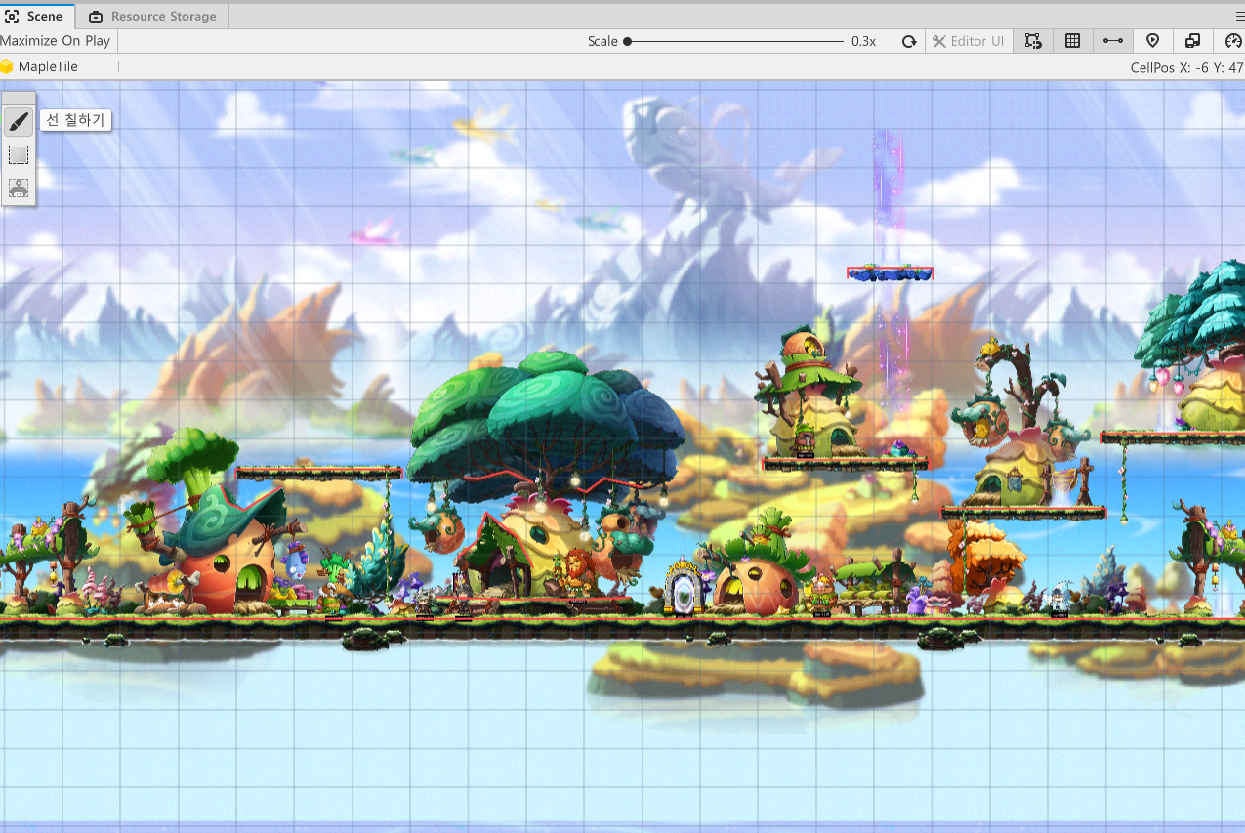Viewport: 1245px width, 833px height.
Task: Click the Scale slider handle
Action: coord(627,41)
